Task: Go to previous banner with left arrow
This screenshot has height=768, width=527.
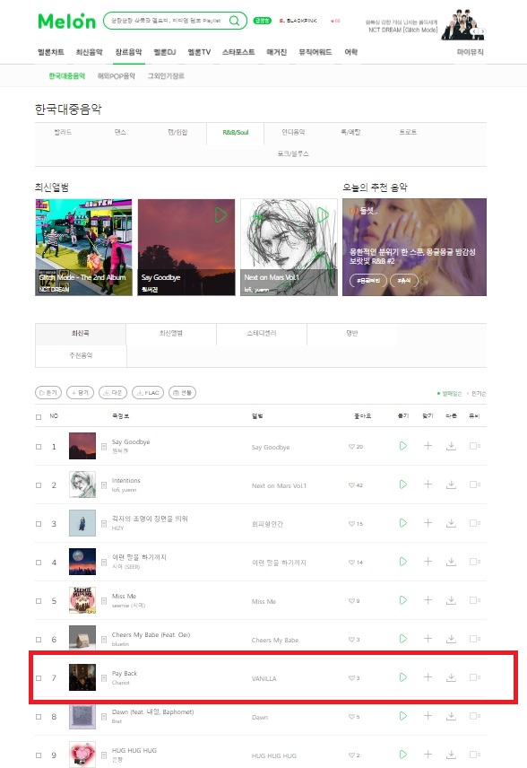Action: 474,31
